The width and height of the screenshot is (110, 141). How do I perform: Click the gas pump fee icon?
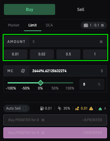click(x=42, y=108)
